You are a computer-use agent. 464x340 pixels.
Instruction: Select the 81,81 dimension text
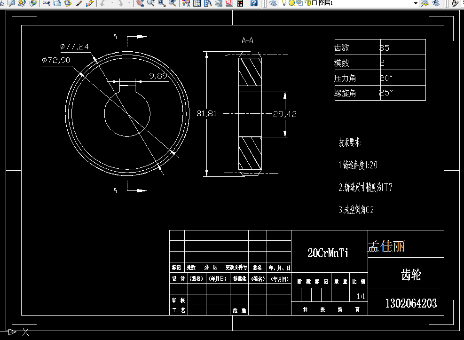pyautogui.click(x=206, y=113)
